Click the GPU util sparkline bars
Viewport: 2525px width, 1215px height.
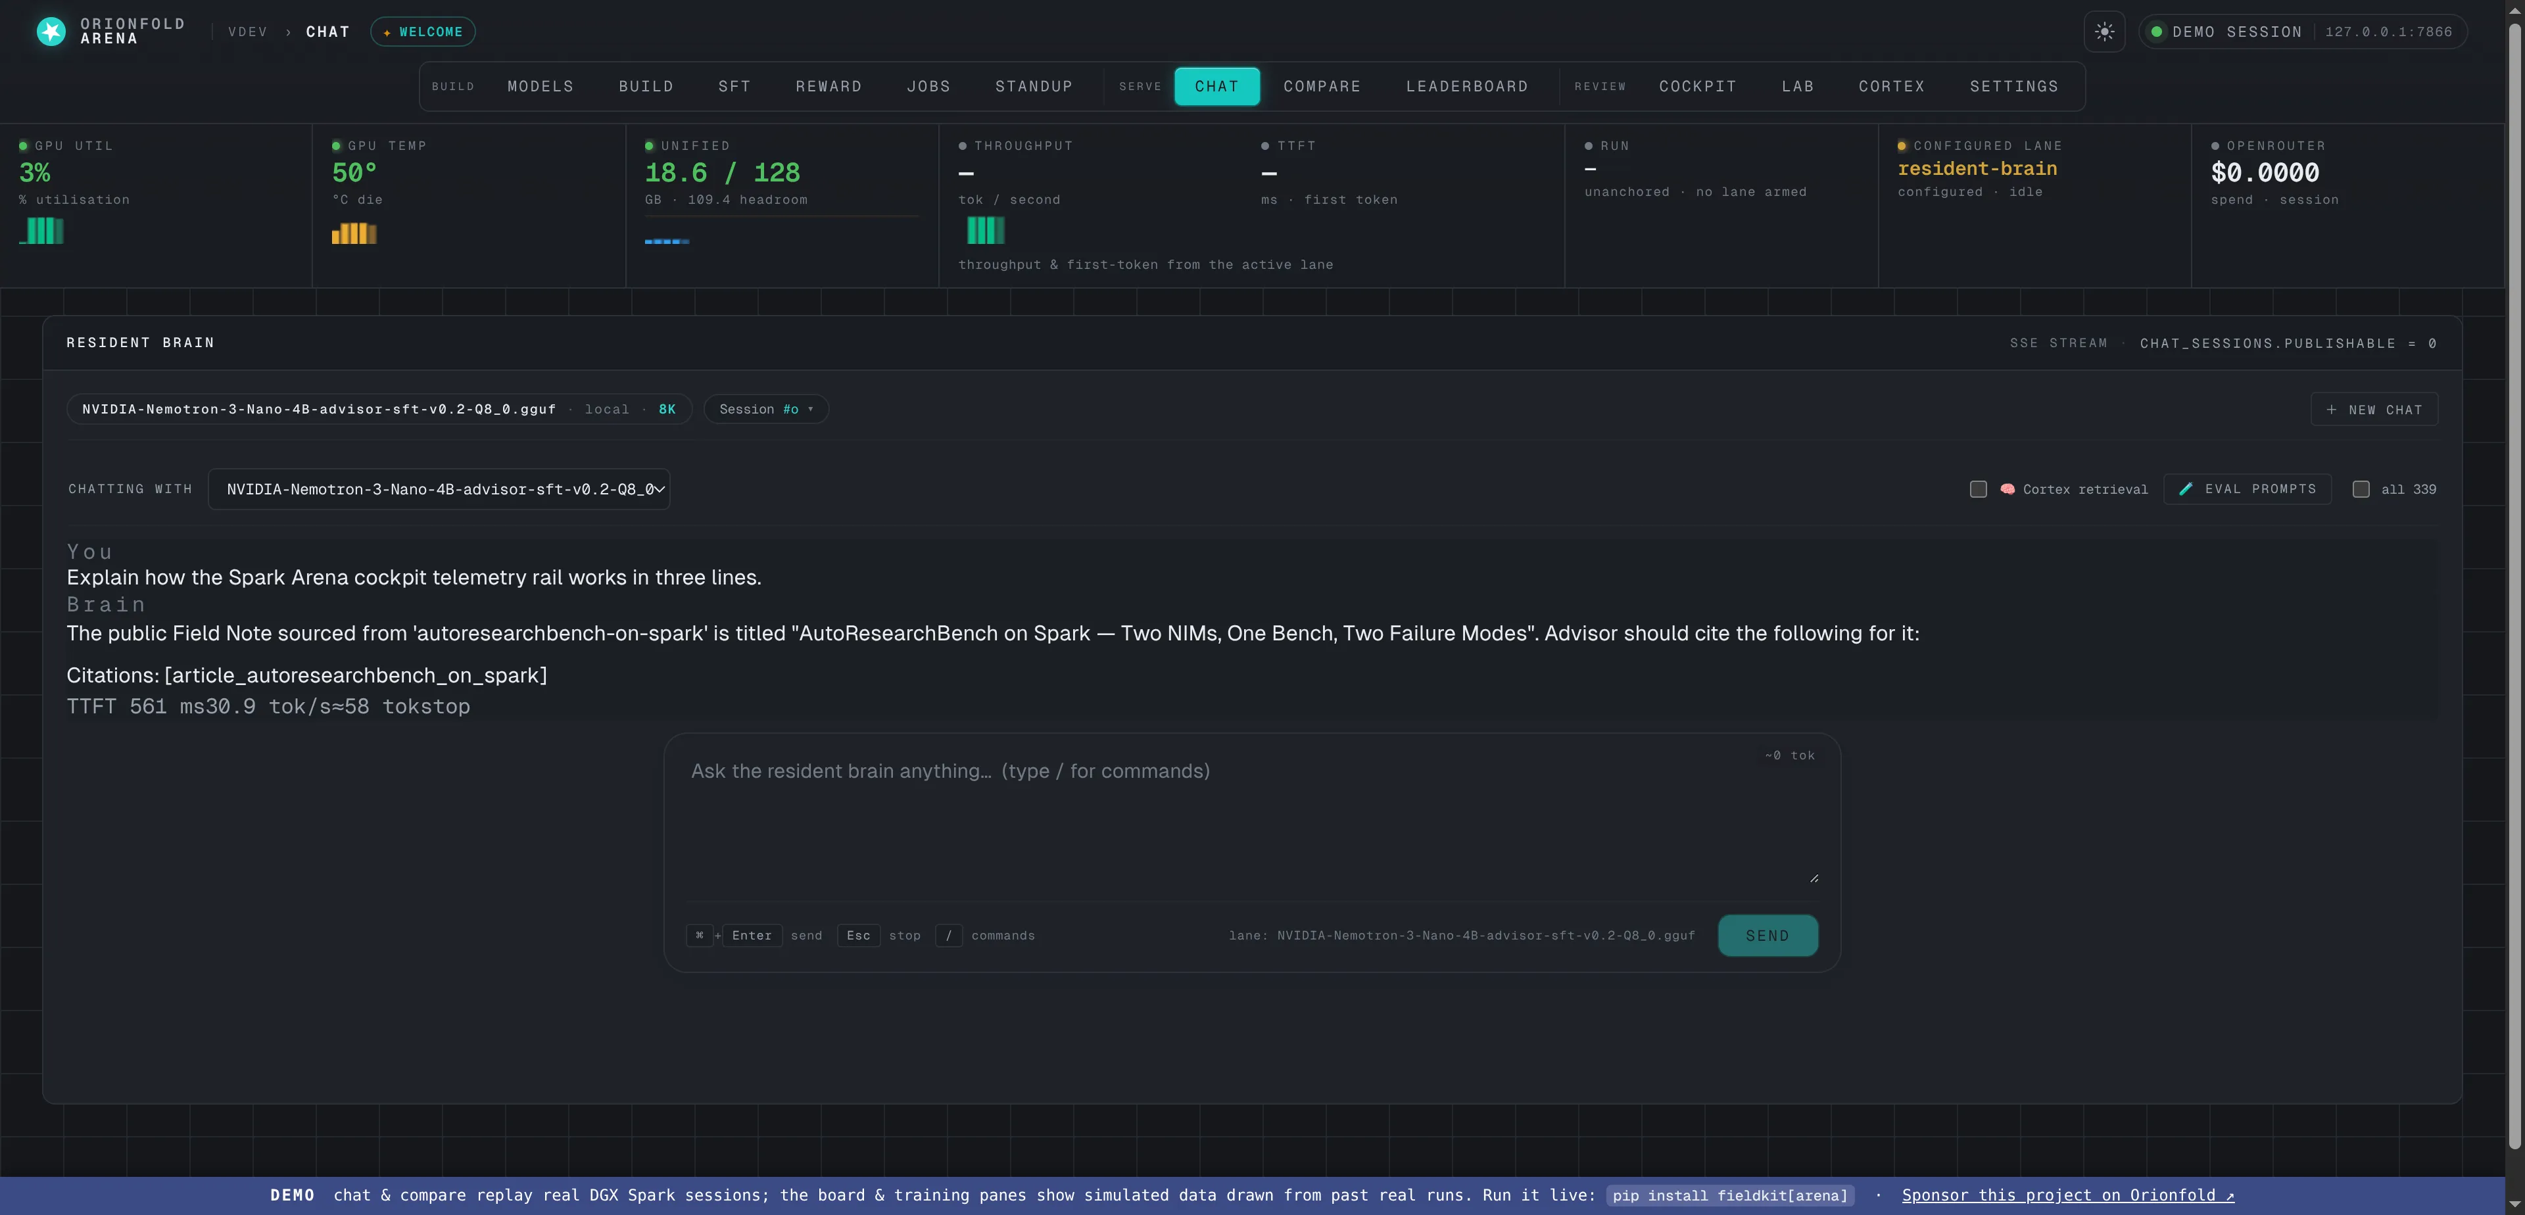click(41, 231)
